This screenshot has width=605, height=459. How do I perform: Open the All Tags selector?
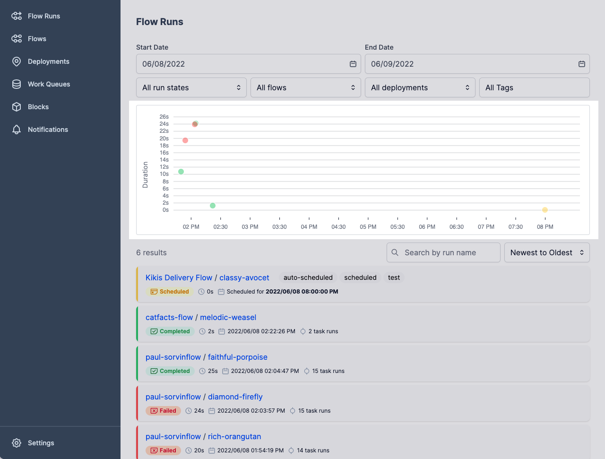pos(535,87)
